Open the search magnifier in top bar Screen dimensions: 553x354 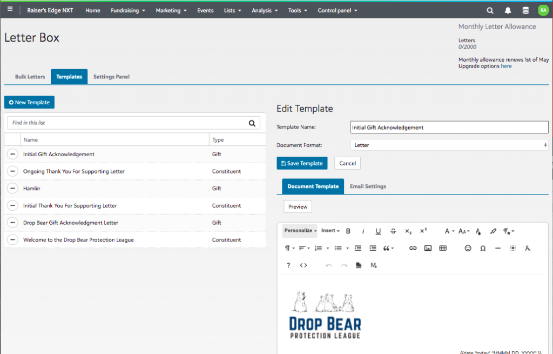tap(490, 10)
